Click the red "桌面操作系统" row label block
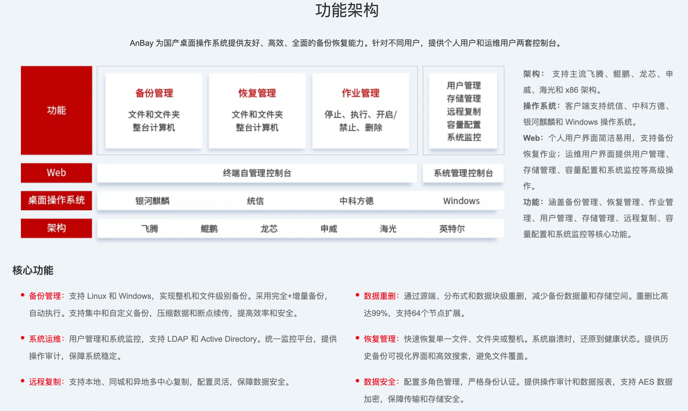This screenshot has height=411, width=688. [x=56, y=200]
